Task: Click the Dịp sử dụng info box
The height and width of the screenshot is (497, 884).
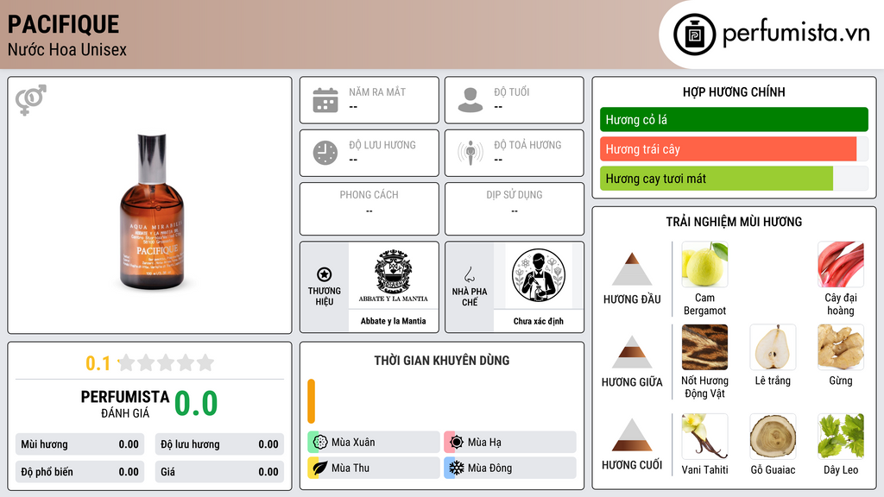Action: [x=515, y=209]
